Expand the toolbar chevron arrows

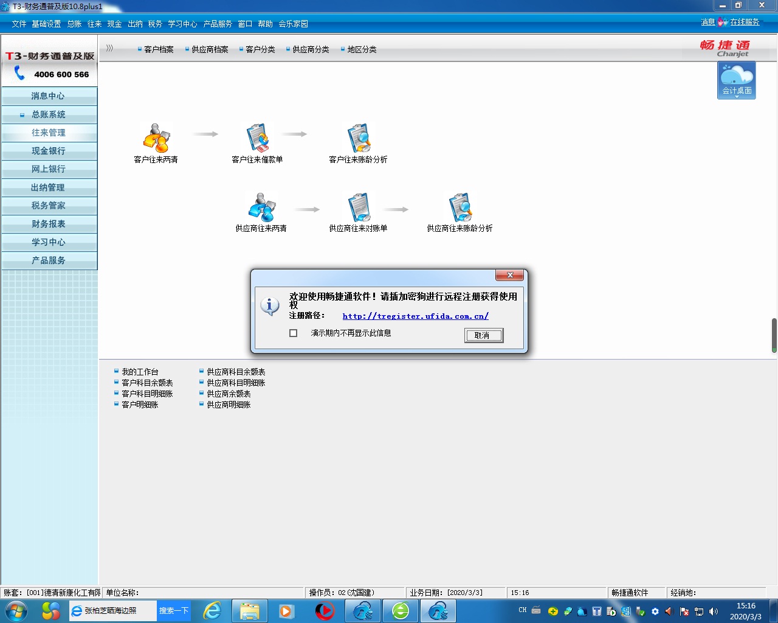[110, 48]
